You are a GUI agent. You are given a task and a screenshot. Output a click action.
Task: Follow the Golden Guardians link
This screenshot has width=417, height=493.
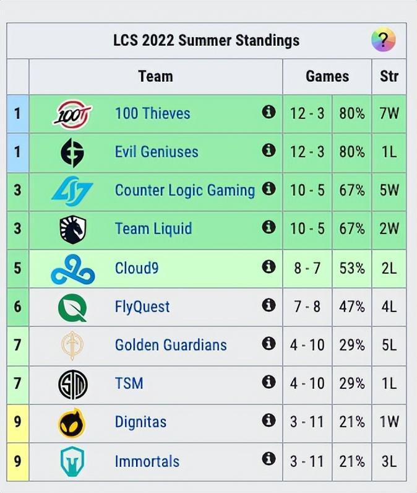(171, 345)
